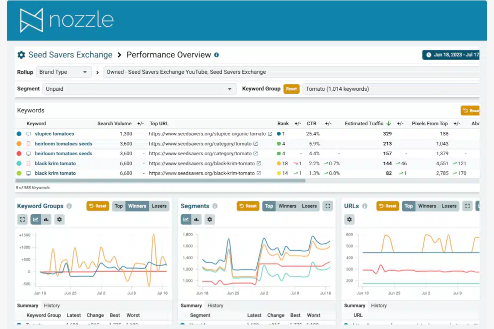Switch Keyword Groups to bar chart view
This screenshot has width=494, height=329.
tap(46, 219)
